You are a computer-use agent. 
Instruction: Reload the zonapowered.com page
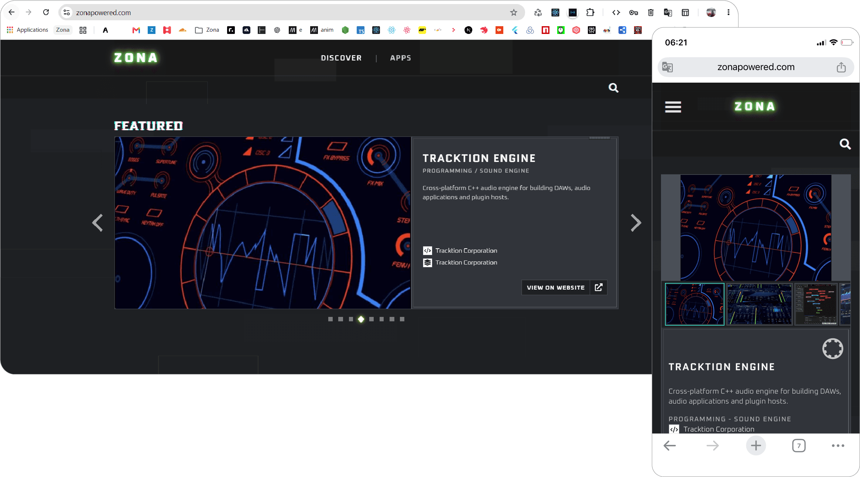point(46,12)
